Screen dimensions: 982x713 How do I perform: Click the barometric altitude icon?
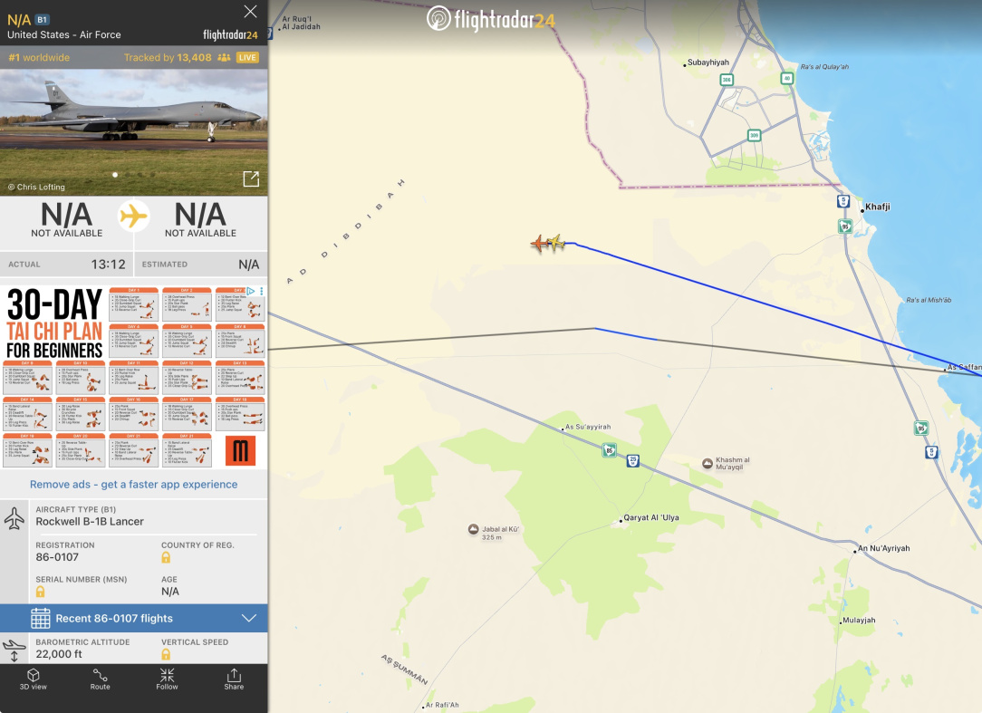pyautogui.click(x=14, y=650)
